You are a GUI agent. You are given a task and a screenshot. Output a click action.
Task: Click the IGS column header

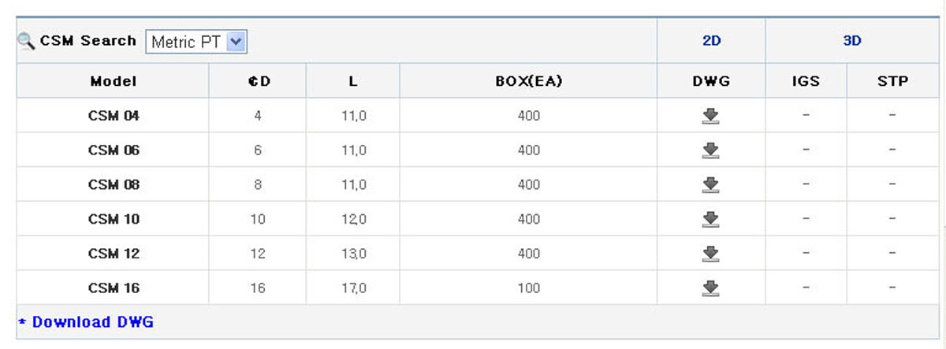pyautogui.click(x=806, y=81)
